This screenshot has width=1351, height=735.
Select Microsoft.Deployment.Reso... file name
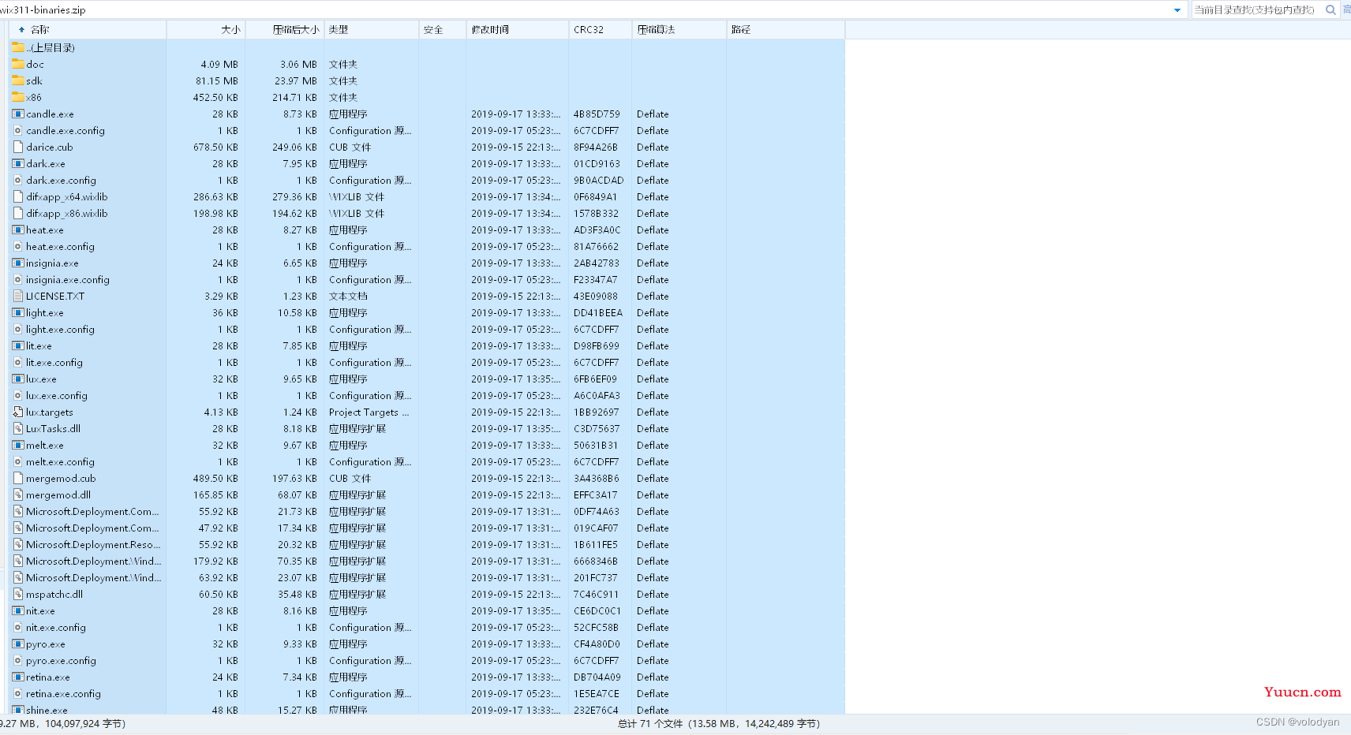(x=93, y=544)
